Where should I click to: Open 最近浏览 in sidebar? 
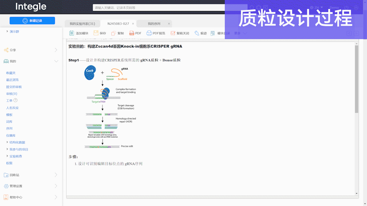coord(12,80)
